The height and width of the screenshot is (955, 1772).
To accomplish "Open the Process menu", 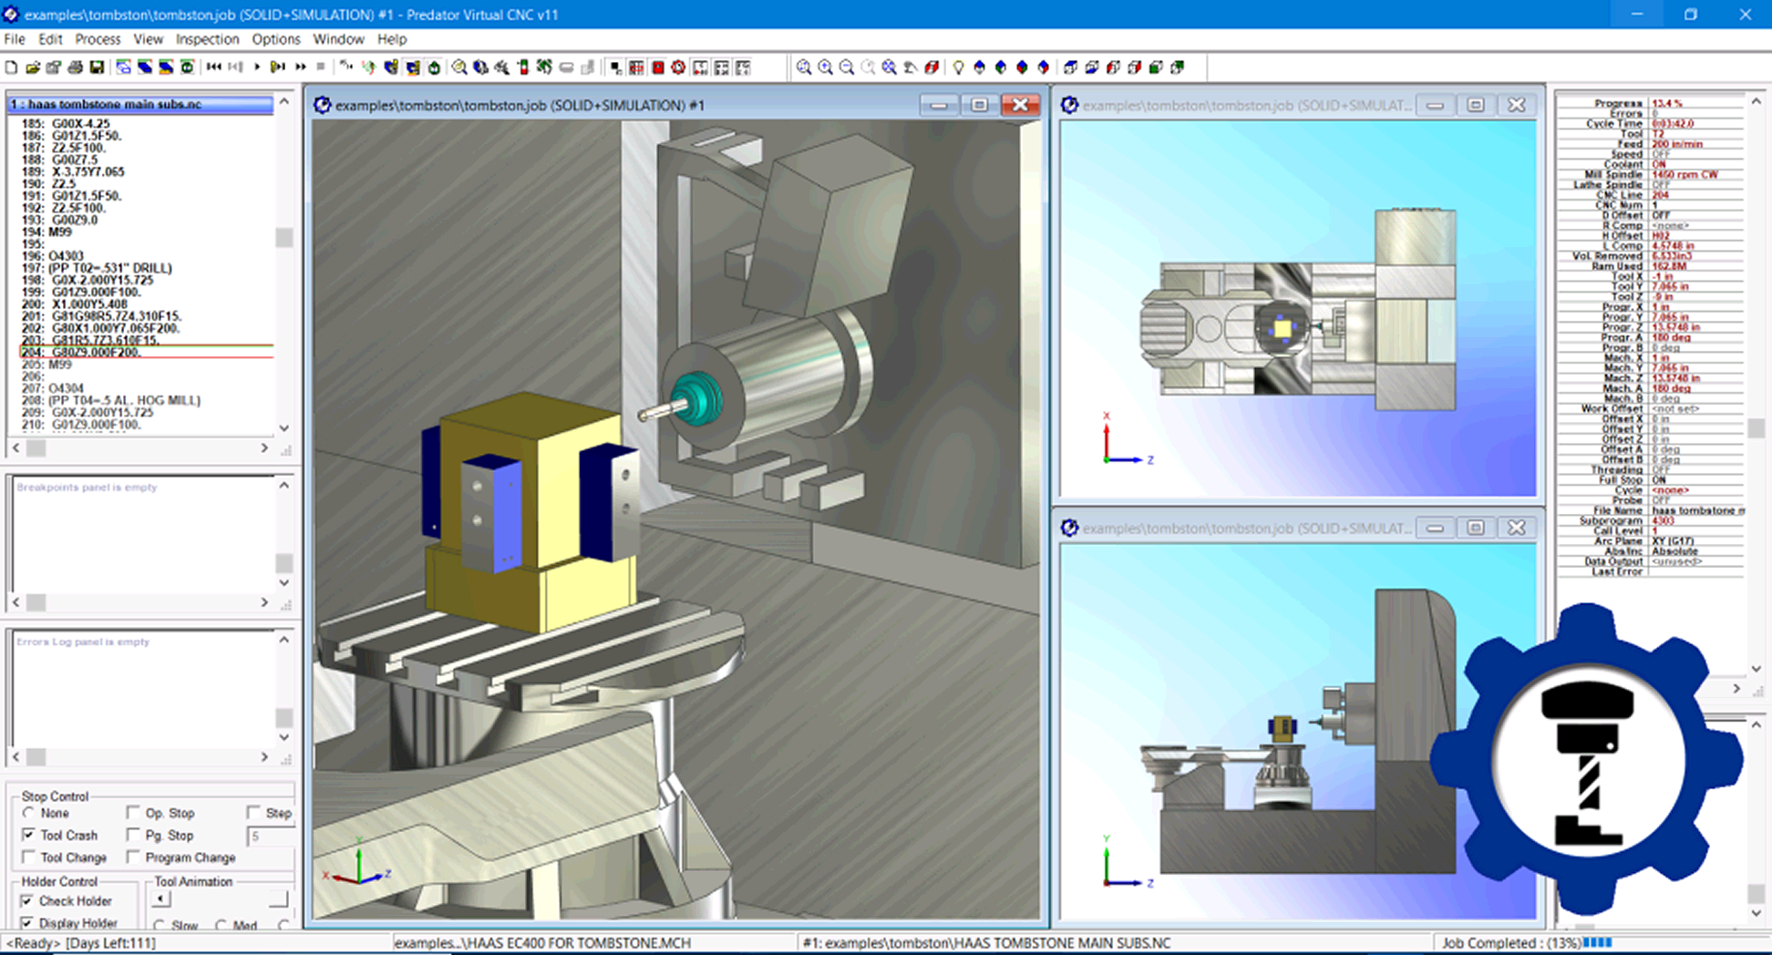I will tap(98, 39).
